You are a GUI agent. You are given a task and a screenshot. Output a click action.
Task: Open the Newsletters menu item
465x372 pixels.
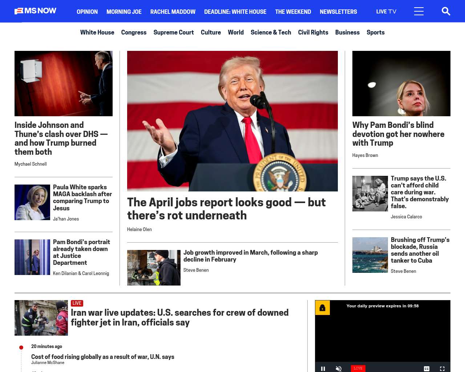click(x=338, y=12)
